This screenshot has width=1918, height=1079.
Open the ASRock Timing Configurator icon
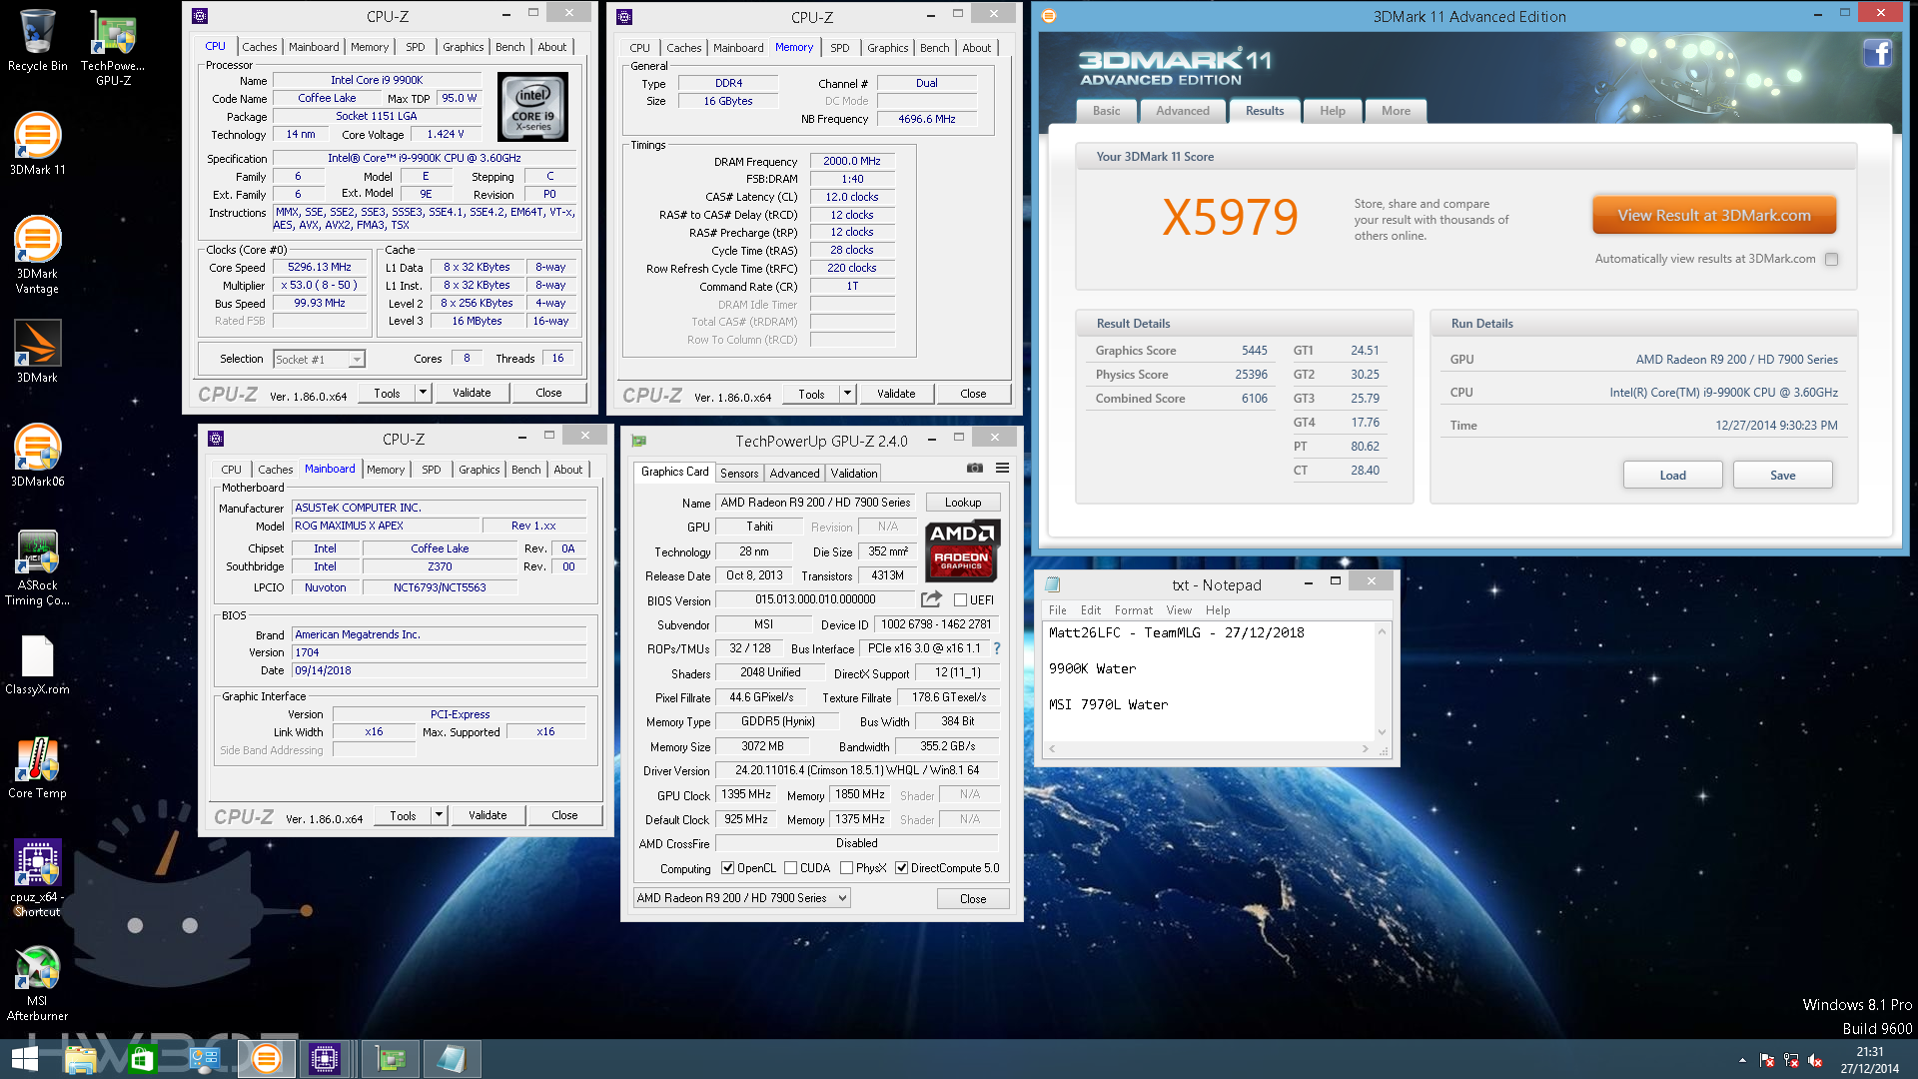(37, 567)
